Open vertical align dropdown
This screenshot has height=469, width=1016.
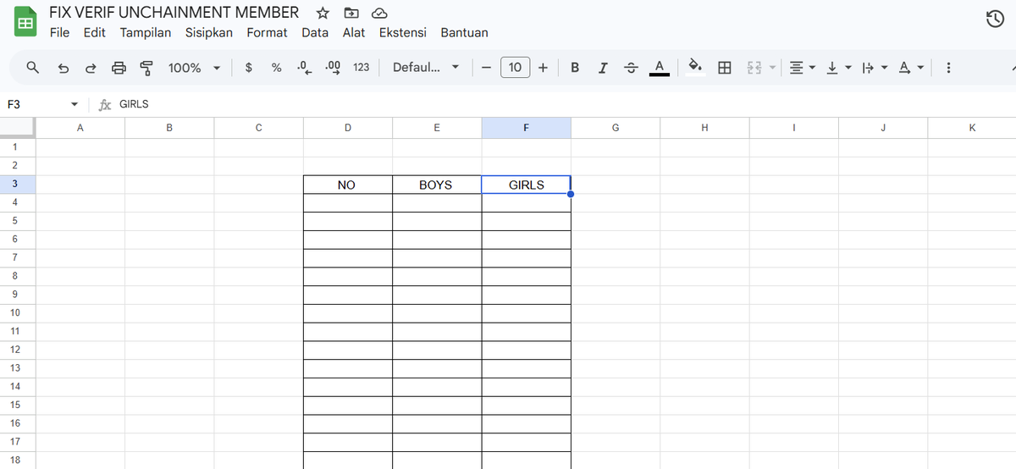pyautogui.click(x=837, y=67)
